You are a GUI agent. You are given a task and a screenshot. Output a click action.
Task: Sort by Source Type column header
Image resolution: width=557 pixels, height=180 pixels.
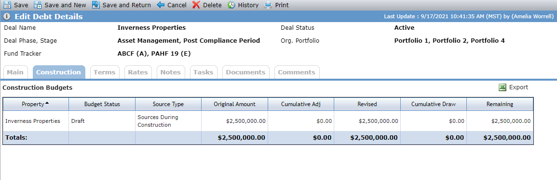(x=168, y=104)
